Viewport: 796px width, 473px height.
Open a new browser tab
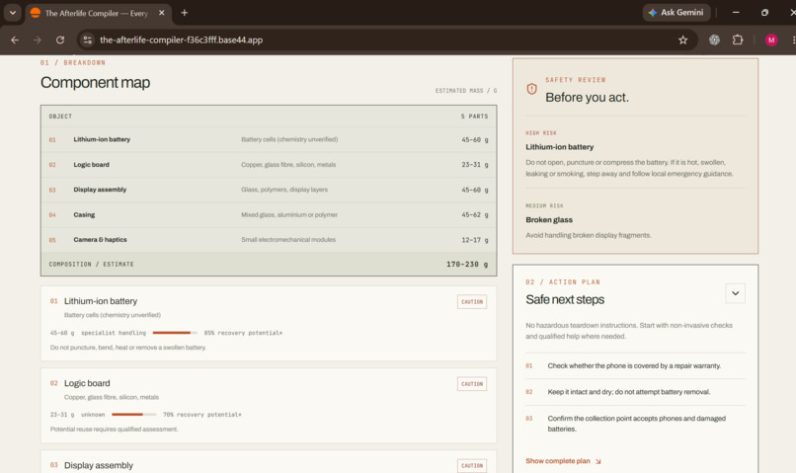(x=185, y=13)
